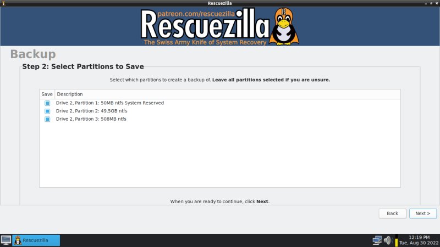Image resolution: width=440 pixels, height=247 pixels.
Task: Minimize the Rescuezilla window
Action: [x=426, y=3]
